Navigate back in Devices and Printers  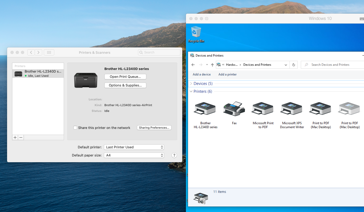pos(193,65)
